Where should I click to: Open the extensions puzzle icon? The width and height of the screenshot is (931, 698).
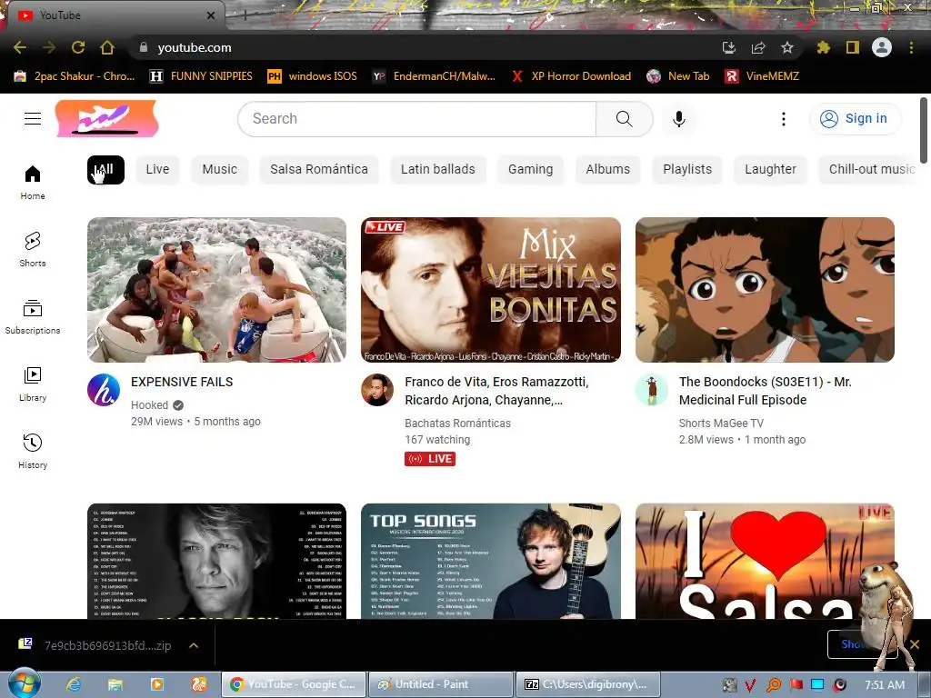tap(824, 47)
